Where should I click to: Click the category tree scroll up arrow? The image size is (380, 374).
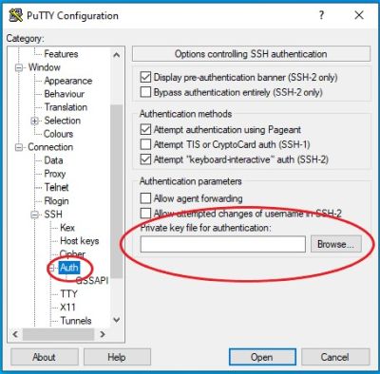point(117,55)
